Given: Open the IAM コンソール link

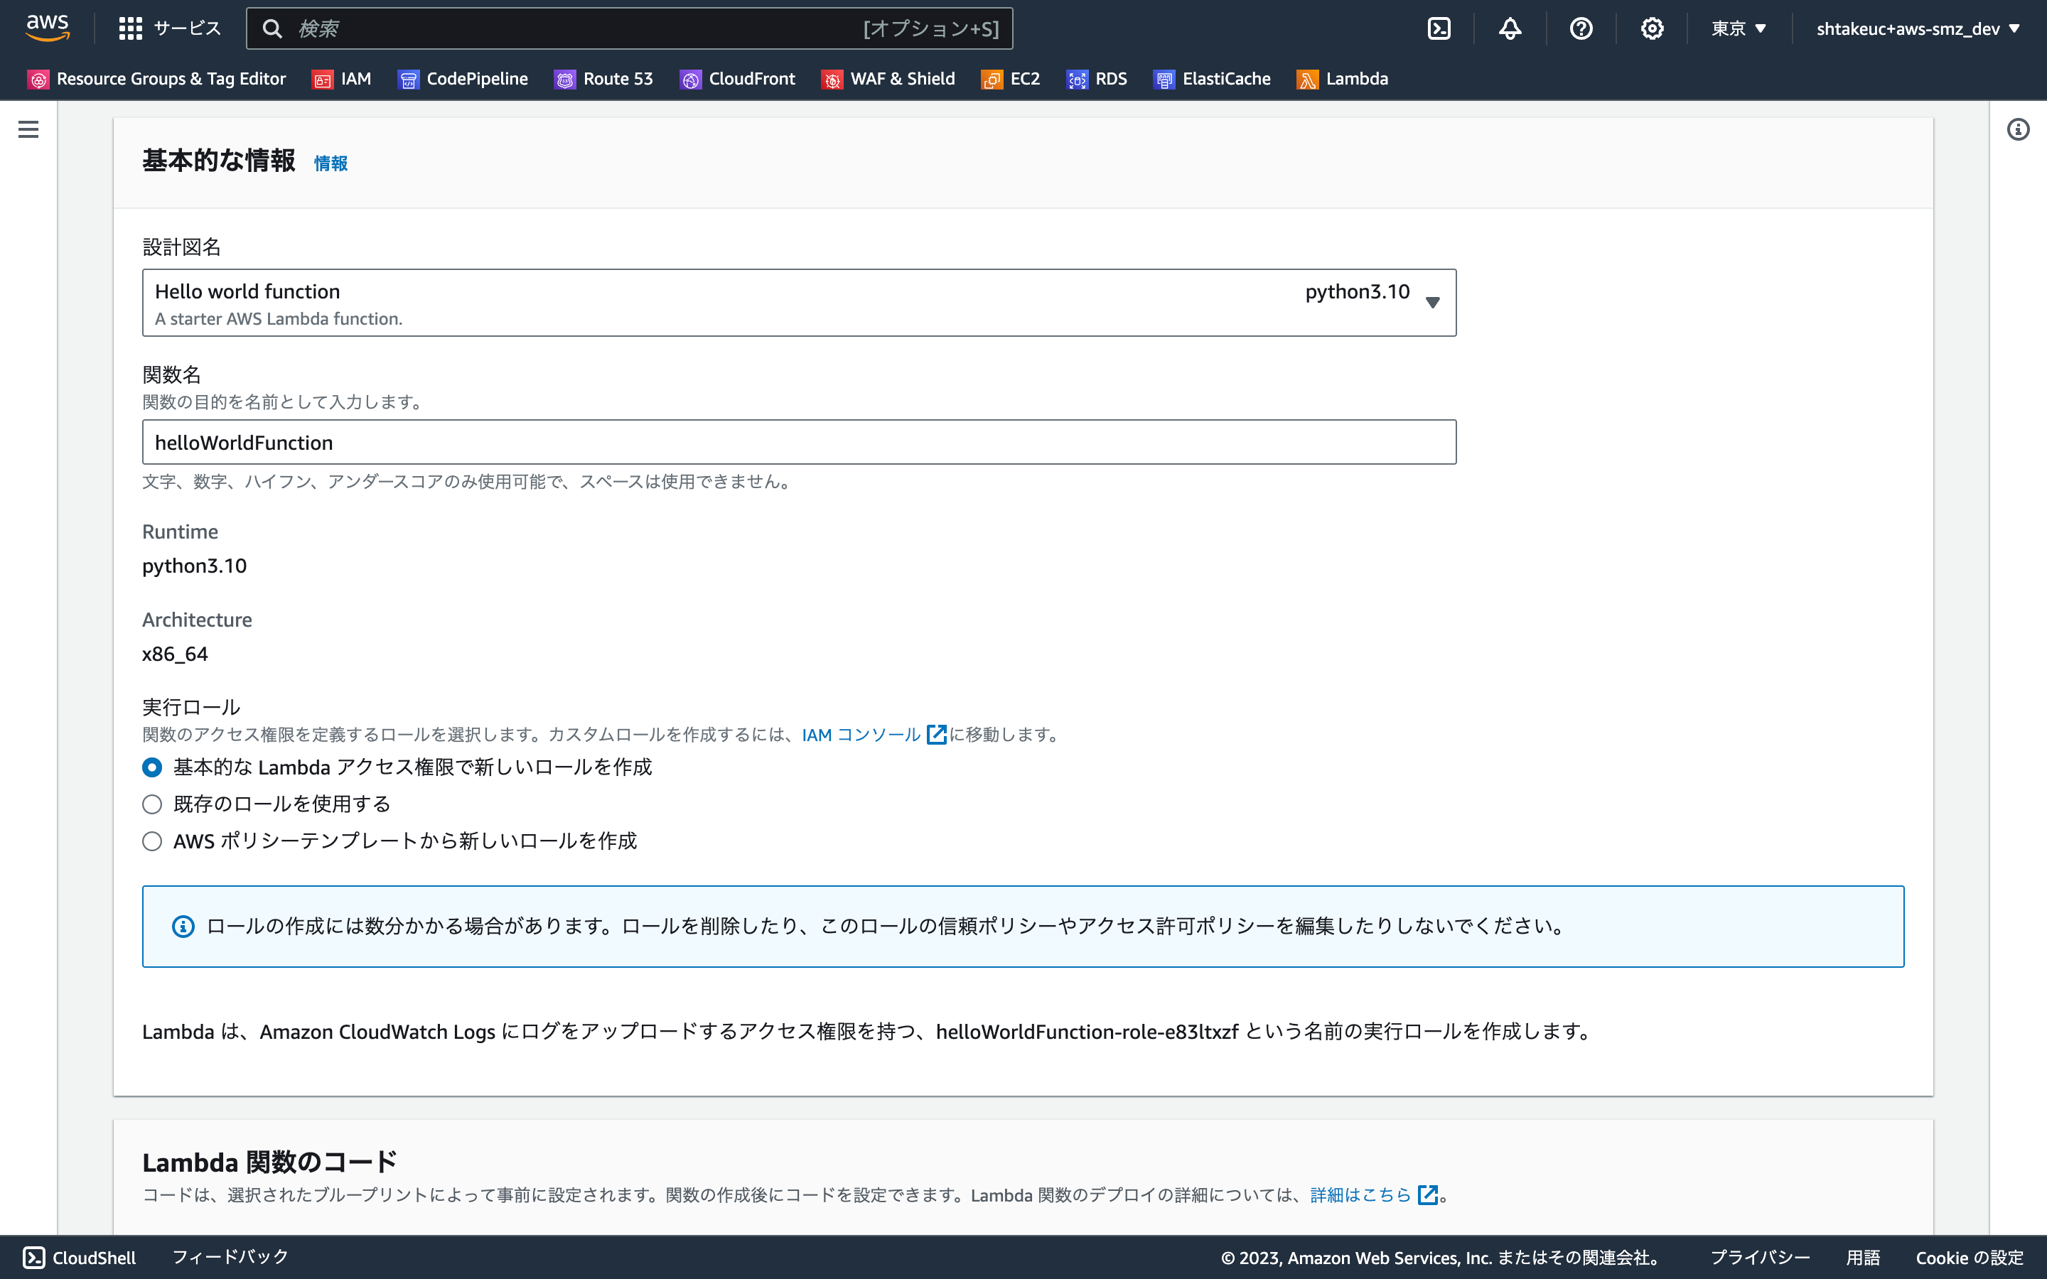Looking at the screenshot, I should click(861, 734).
